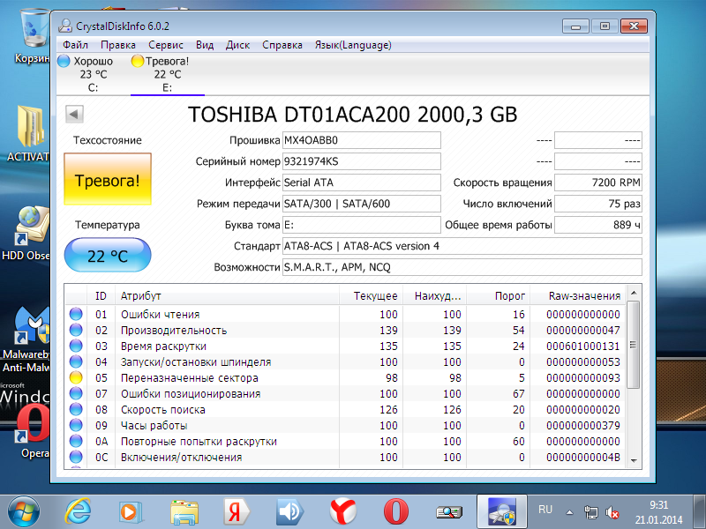Click the attribute list scrollbar thumb
The image size is (706, 529).
pos(634,345)
